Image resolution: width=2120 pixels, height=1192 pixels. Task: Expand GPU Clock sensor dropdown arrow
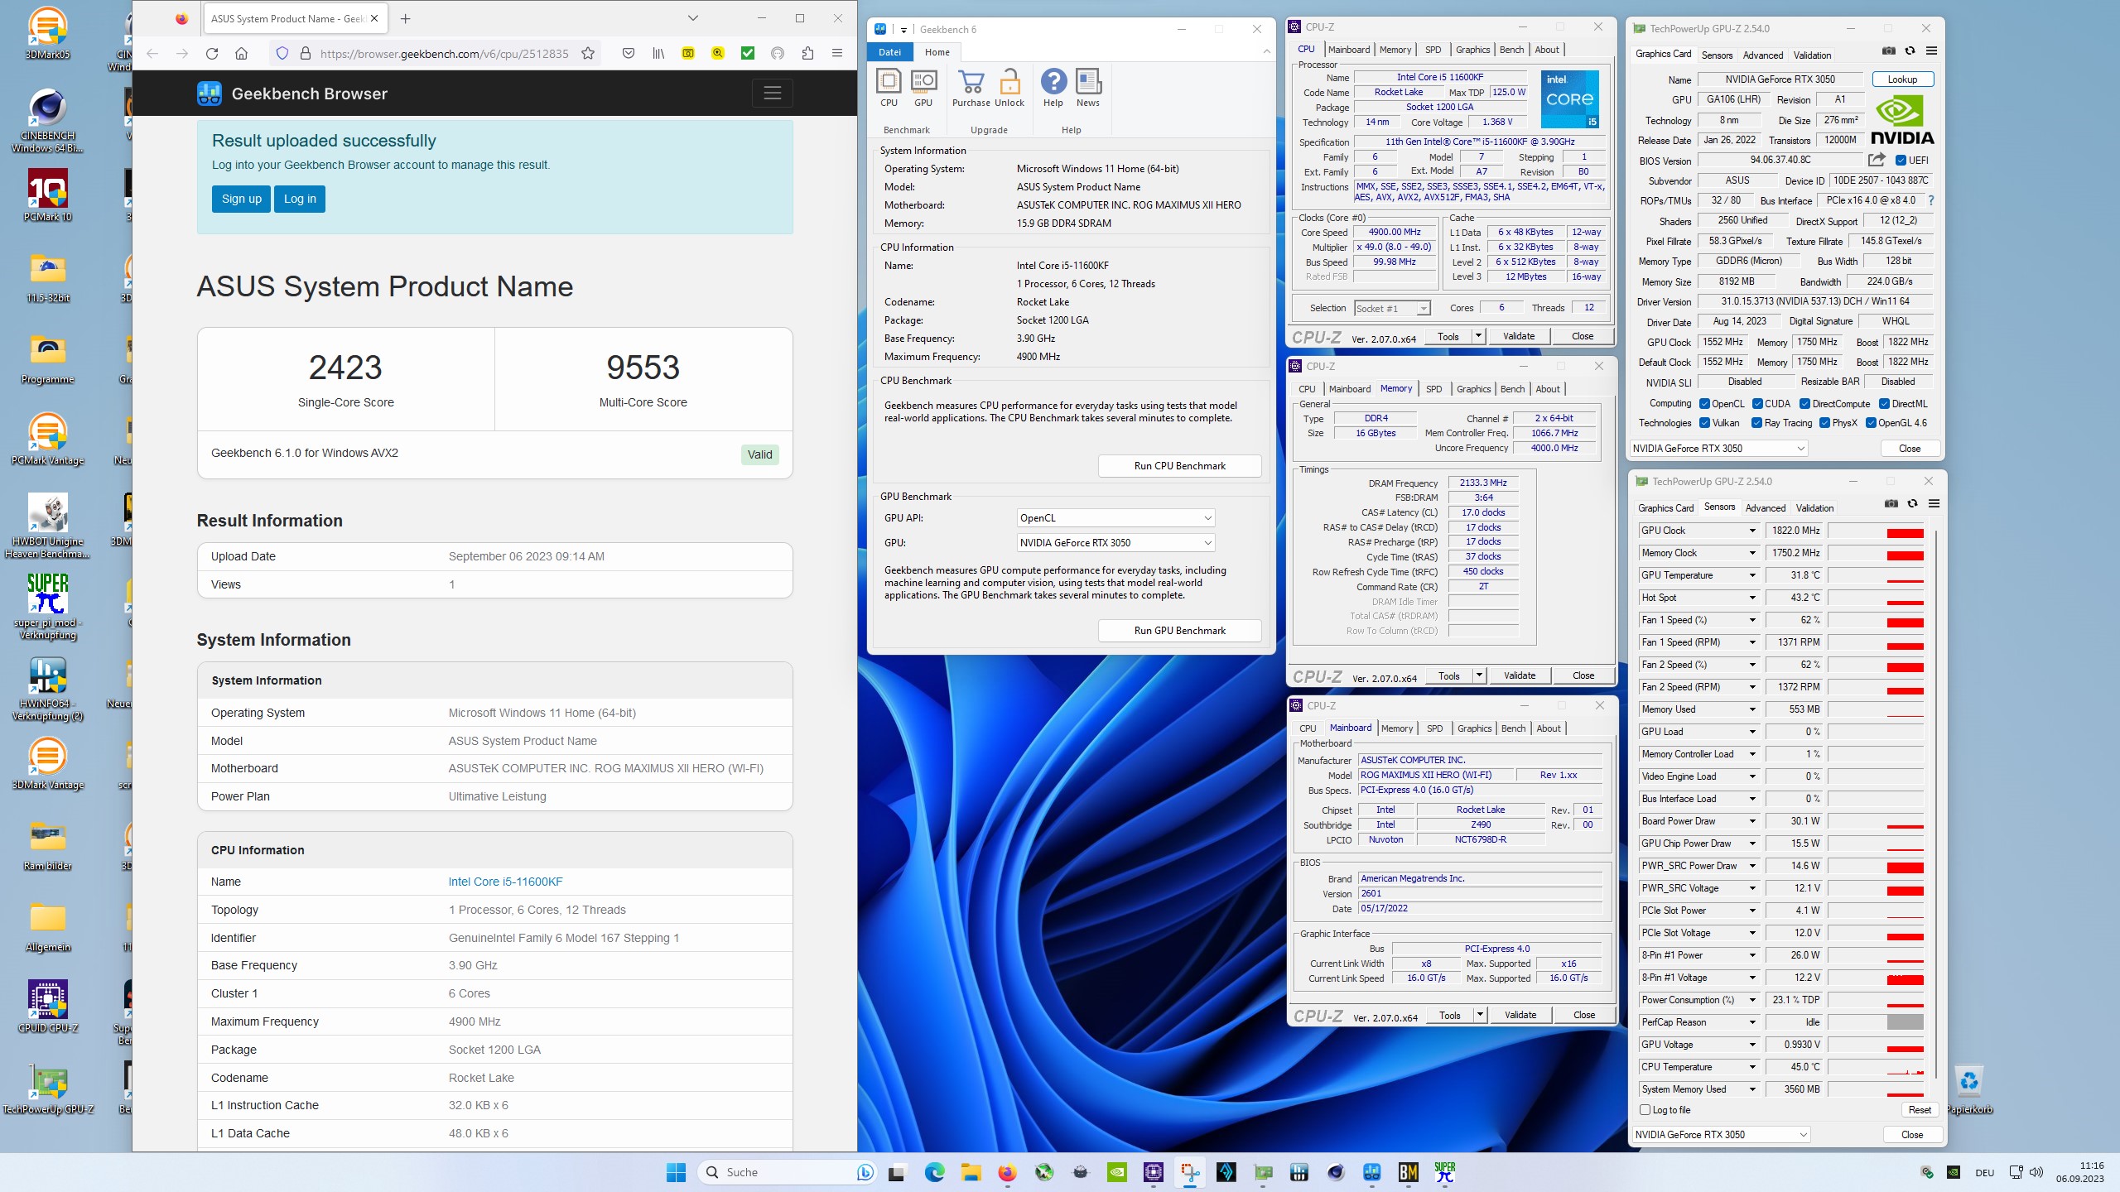1752,531
